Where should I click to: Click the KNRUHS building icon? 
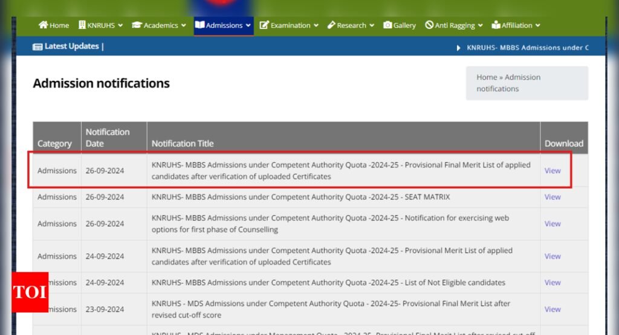click(x=82, y=25)
